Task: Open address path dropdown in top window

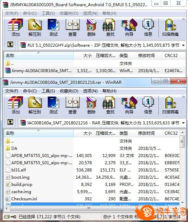Action: (183, 45)
